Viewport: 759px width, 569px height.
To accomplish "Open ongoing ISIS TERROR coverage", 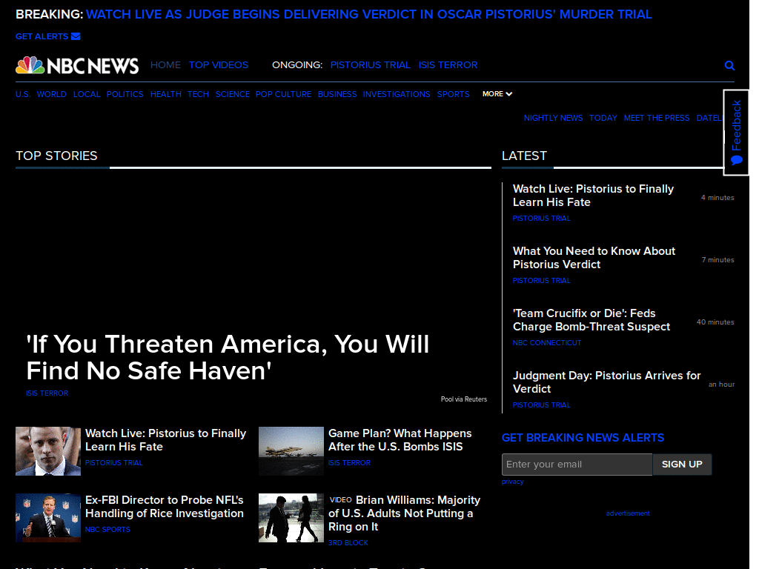I will pos(448,65).
